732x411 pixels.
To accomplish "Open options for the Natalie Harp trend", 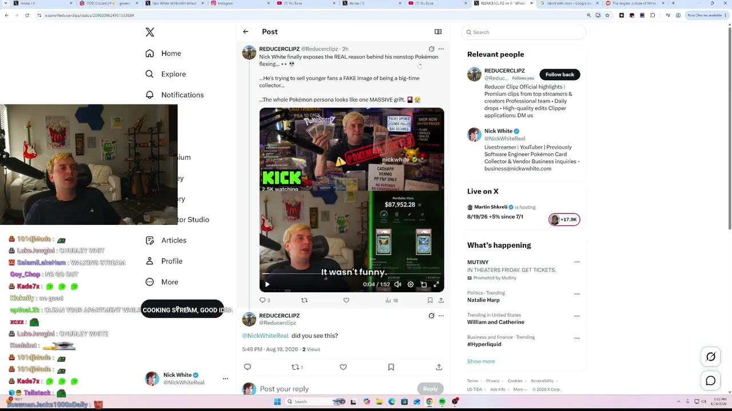I will [576, 295].
